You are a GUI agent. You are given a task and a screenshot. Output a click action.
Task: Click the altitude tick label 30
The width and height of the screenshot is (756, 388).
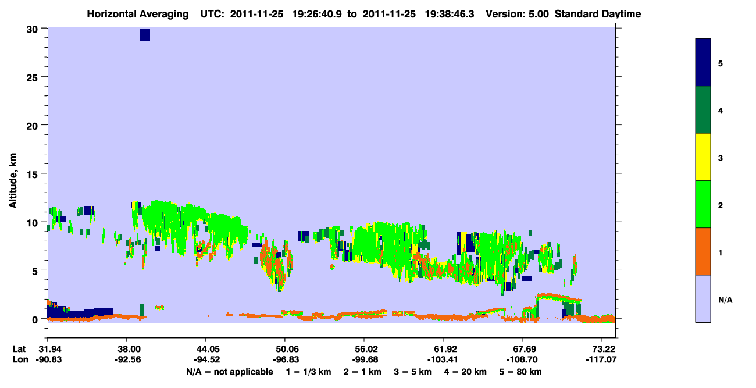tap(33, 29)
